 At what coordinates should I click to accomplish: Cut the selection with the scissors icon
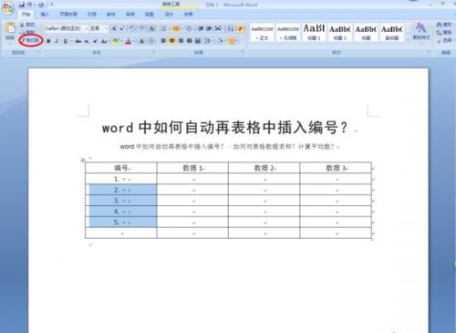[x=27, y=25]
